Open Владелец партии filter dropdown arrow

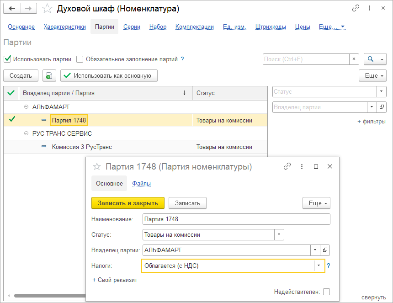click(x=372, y=107)
